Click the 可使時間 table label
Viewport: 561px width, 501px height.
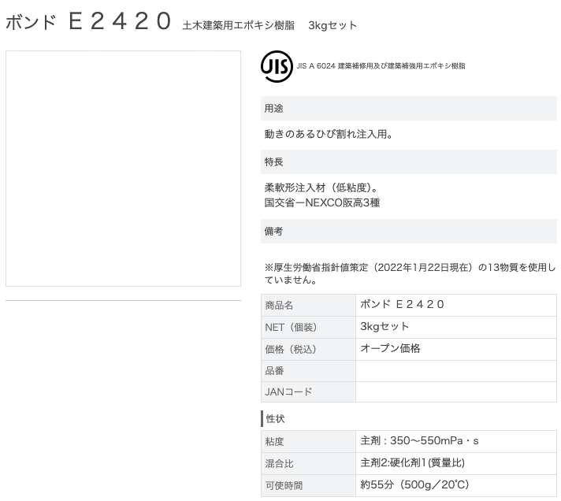point(308,485)
